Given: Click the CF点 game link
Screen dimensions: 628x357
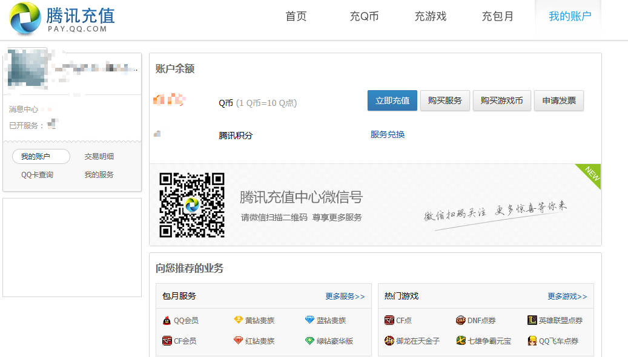Looking at the screenshot, I should (x=404, y=320).
